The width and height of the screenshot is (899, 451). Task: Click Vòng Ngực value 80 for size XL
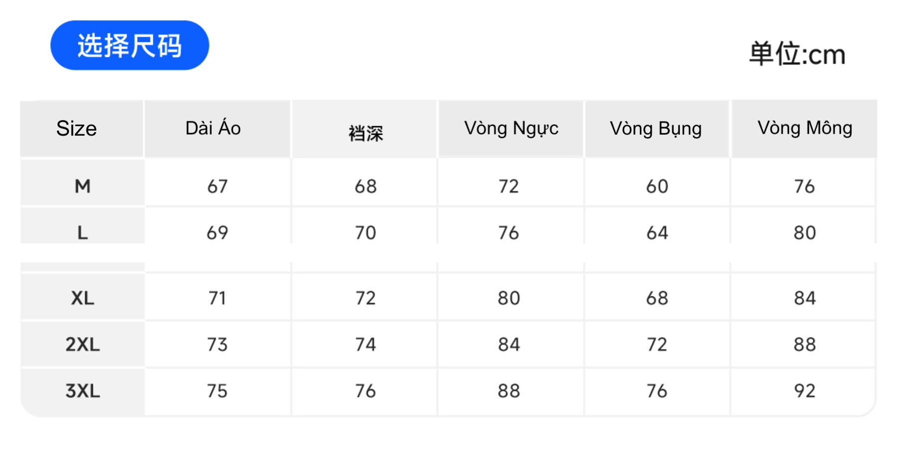[x=509, y=298]
